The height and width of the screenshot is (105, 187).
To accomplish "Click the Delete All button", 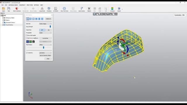I will [x=48, y=19].
